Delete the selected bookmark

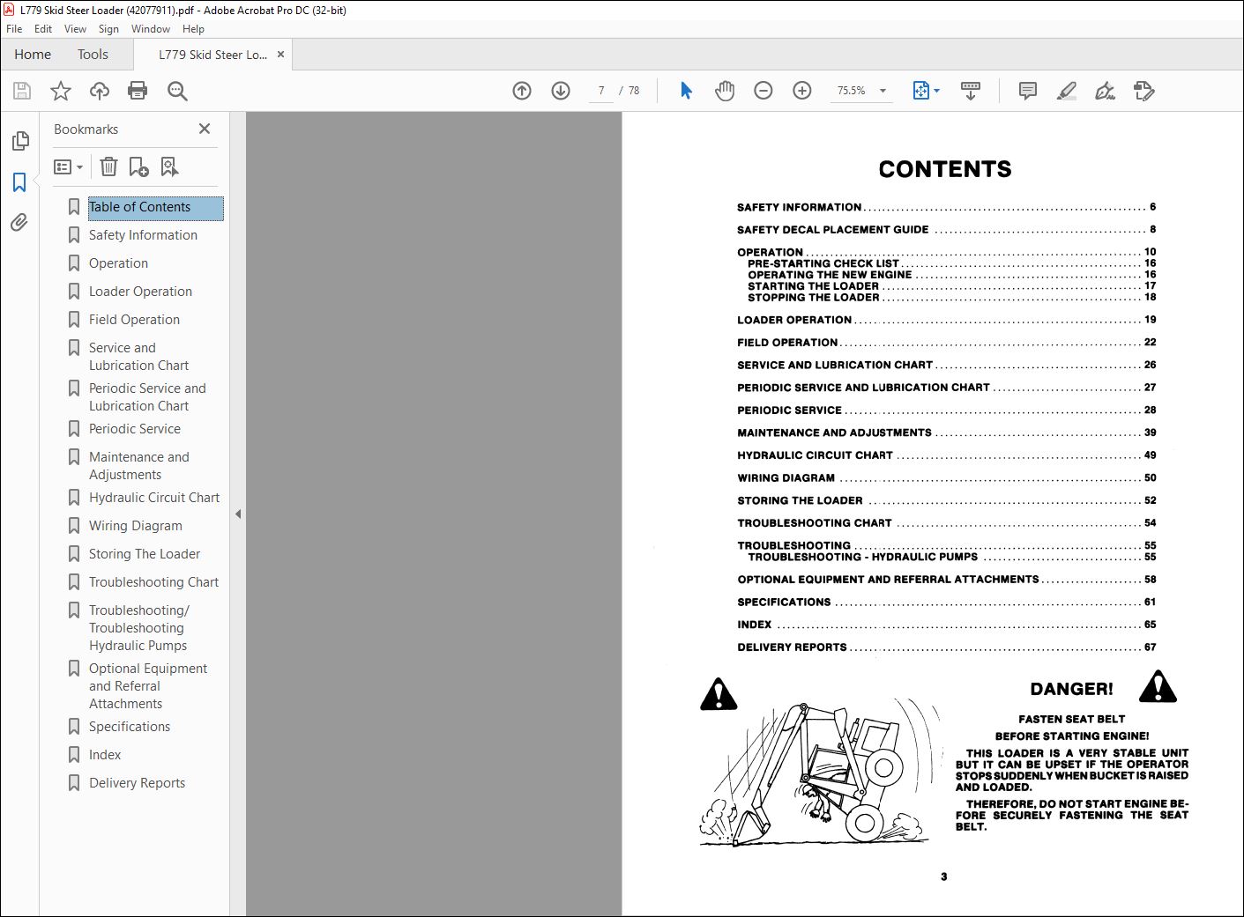pos(108,166)
